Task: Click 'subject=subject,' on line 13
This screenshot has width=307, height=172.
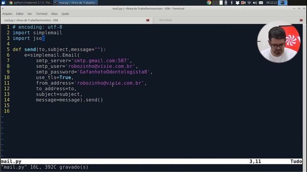Action: click(59, 95)
